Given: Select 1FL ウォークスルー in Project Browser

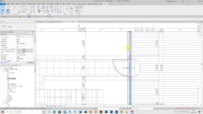Looking at the screenshot, I should tap(11, 92).
